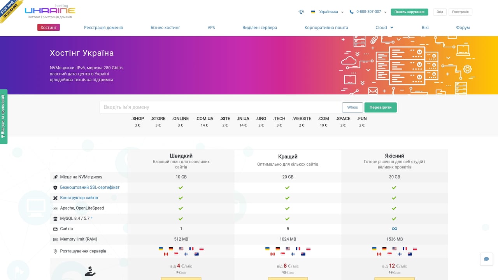
Task: Click the phone receiver icon near 0-800-307-307
Action: (x=351, y=12)
